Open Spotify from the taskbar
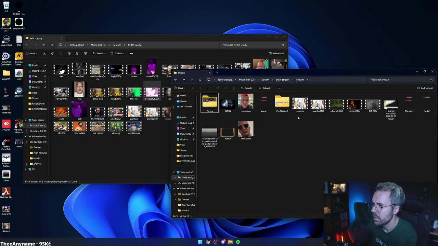This screenshot has height=246, width=438. tap(238, 242)
